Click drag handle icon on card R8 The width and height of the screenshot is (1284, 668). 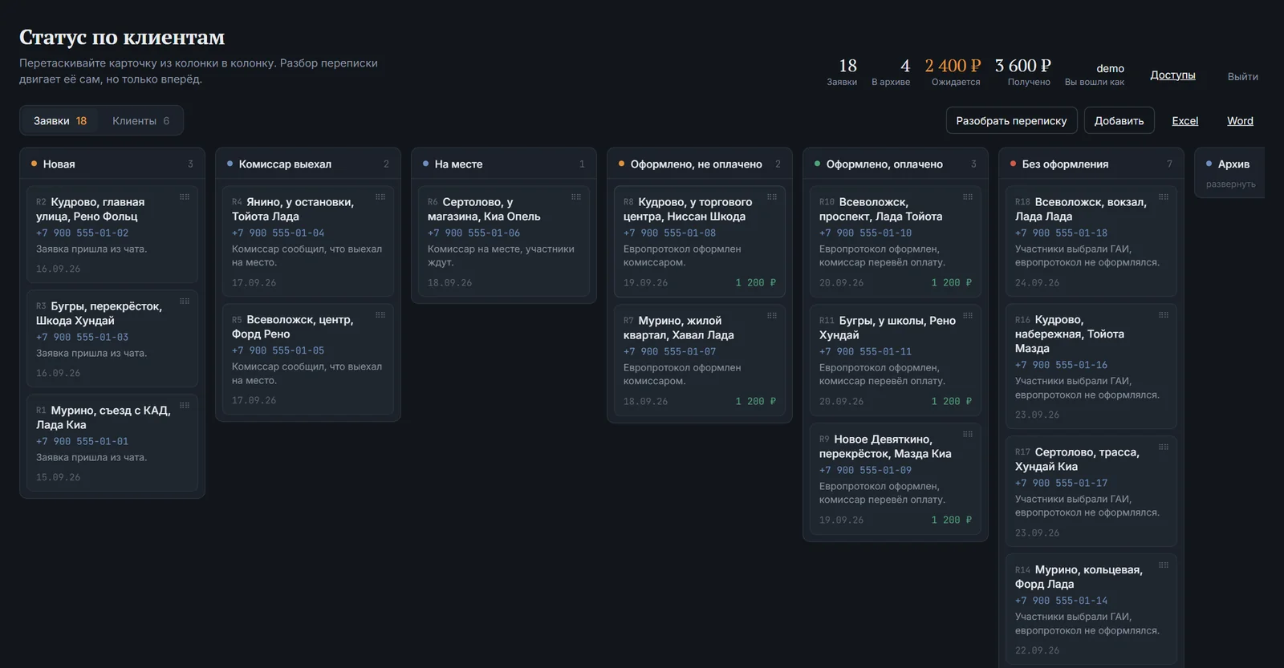tap(772, 196)
